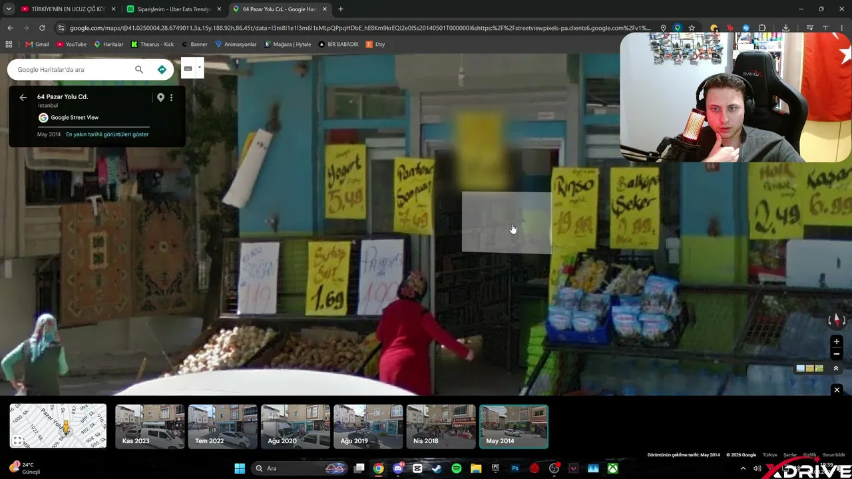Open the Chrome extensions puzzle icon

762,28
